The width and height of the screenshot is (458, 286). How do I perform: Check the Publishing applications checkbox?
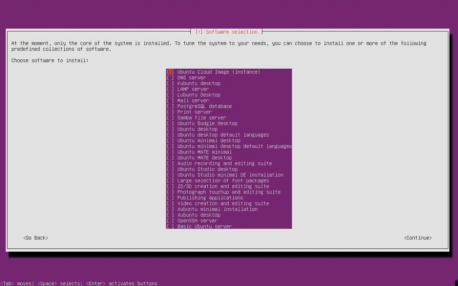170,198
